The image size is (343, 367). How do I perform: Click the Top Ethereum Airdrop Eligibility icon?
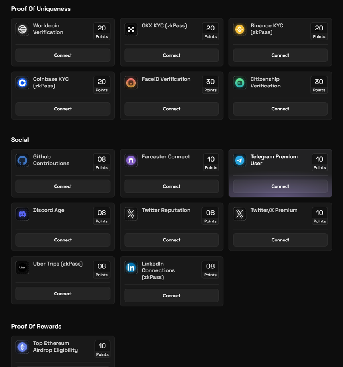(22, 347)
